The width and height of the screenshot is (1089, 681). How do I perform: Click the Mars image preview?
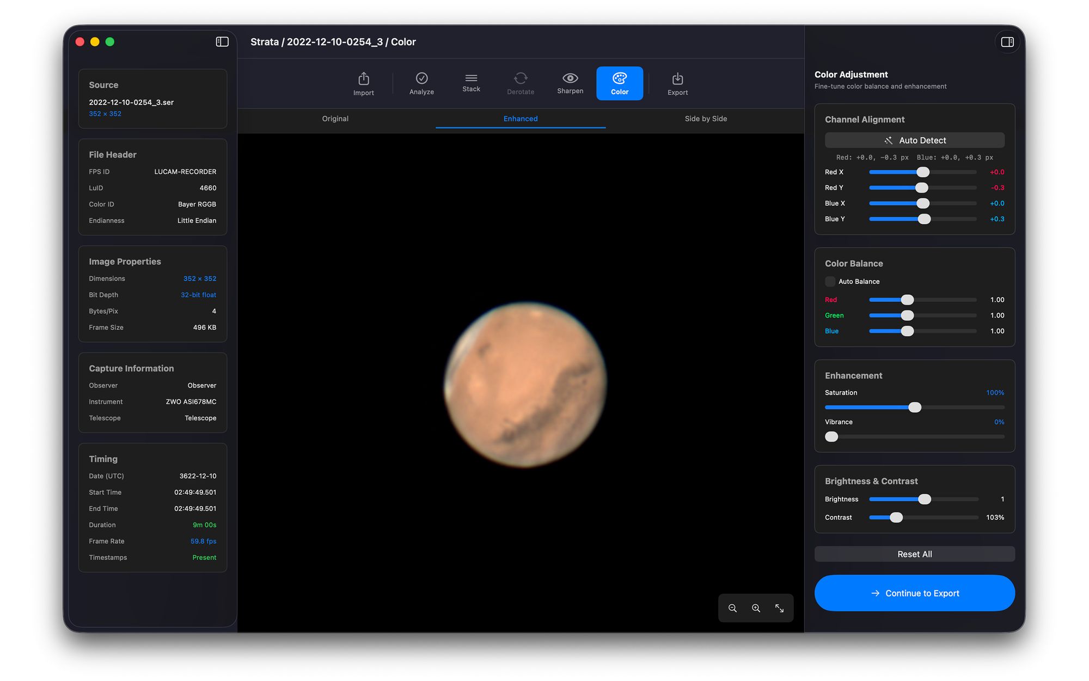pos(525,385)
